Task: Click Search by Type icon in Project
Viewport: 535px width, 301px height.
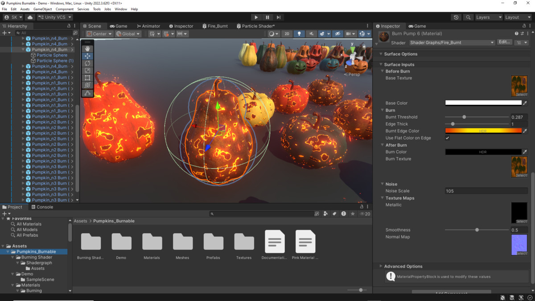Action: 325,214
